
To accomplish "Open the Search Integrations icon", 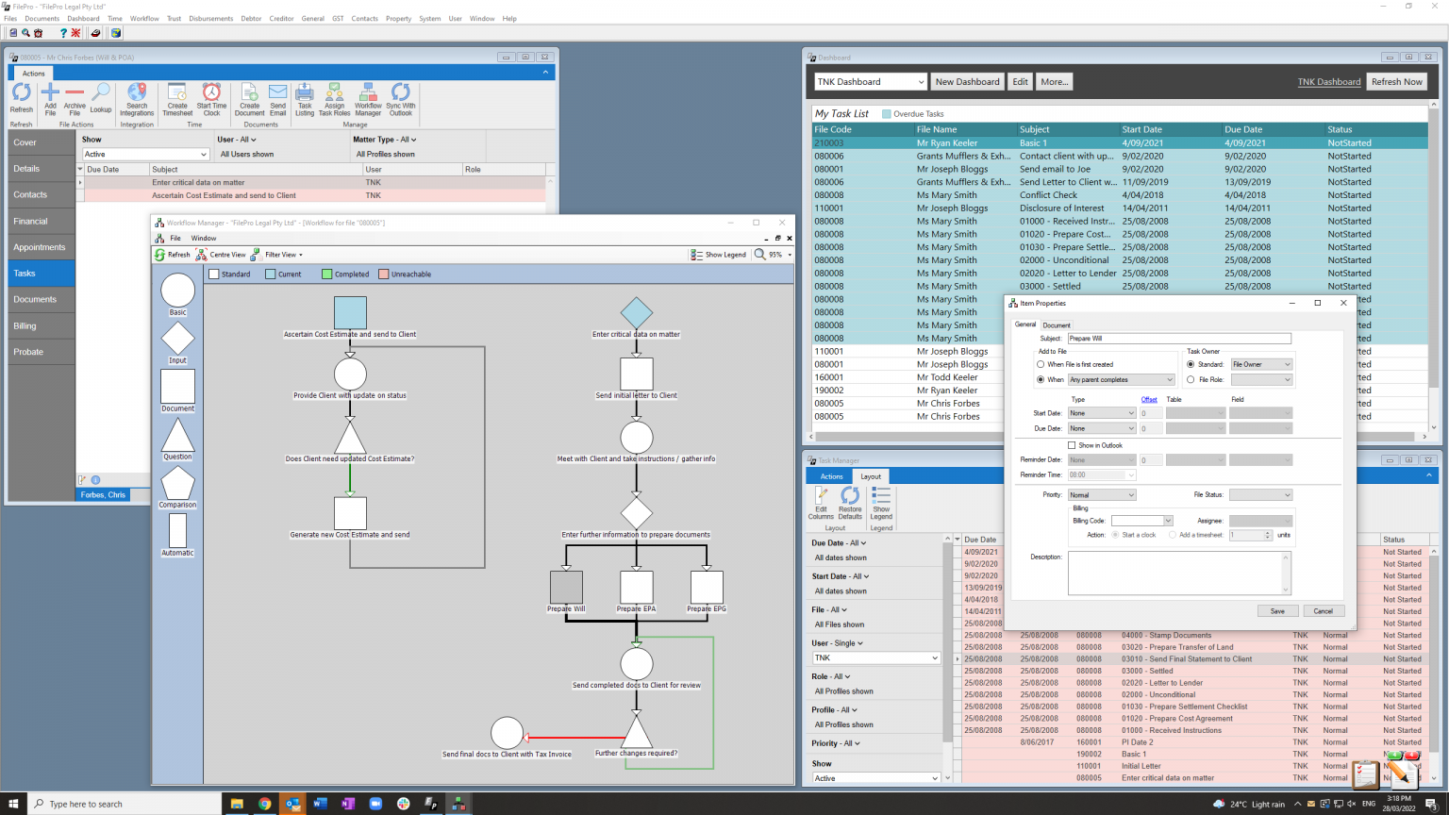I will pos(137,99).
